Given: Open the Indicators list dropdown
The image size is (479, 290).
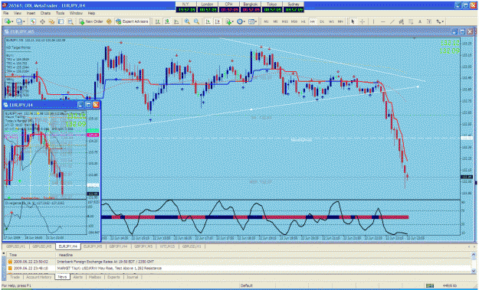Looking at the screenshot, I should click(230, 21).
